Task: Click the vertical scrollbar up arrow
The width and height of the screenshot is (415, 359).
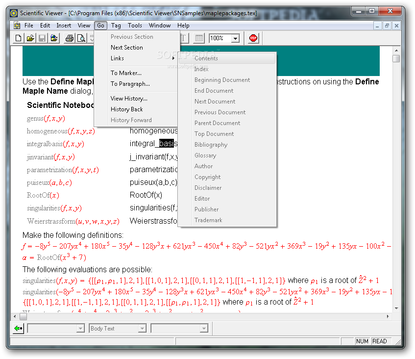Action: [x=396, y=50]
